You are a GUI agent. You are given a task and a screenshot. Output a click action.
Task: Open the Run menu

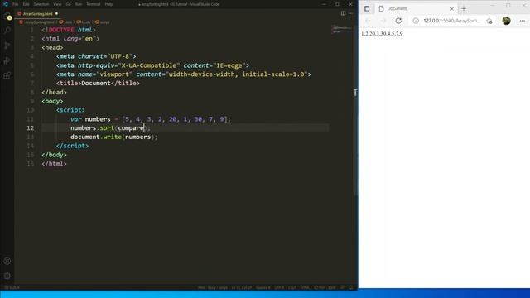pyautogui.click(x=79, y=4)
